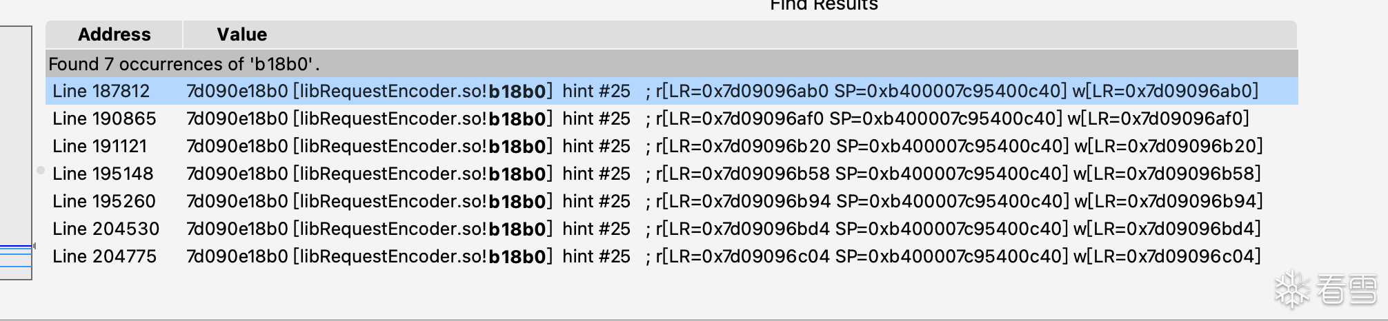
Task: Sort results by Address column header
Action: [x=114, y=34]
